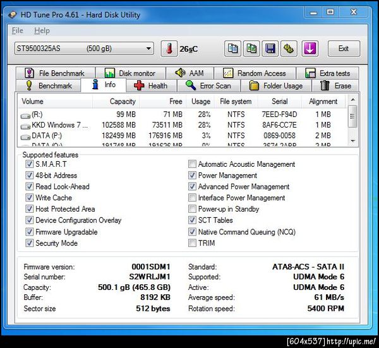Copy info to clipboard icon
Screen dimensions: 379x348
[232, 49]
